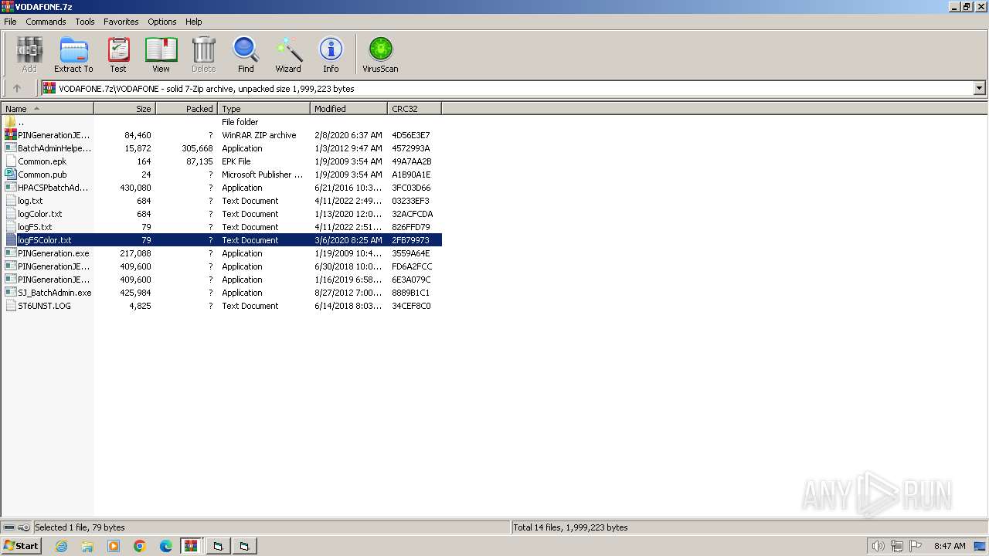Click the volume speaker tray icon

[878, 546]
